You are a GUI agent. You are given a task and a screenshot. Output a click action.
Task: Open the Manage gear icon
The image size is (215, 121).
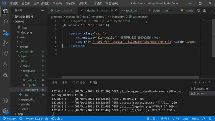[5, 111]
